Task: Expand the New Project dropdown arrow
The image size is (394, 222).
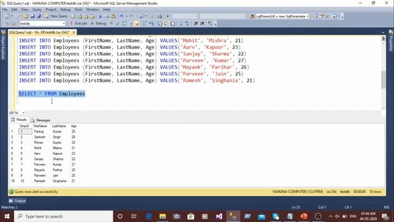Action: pos(12,17)
